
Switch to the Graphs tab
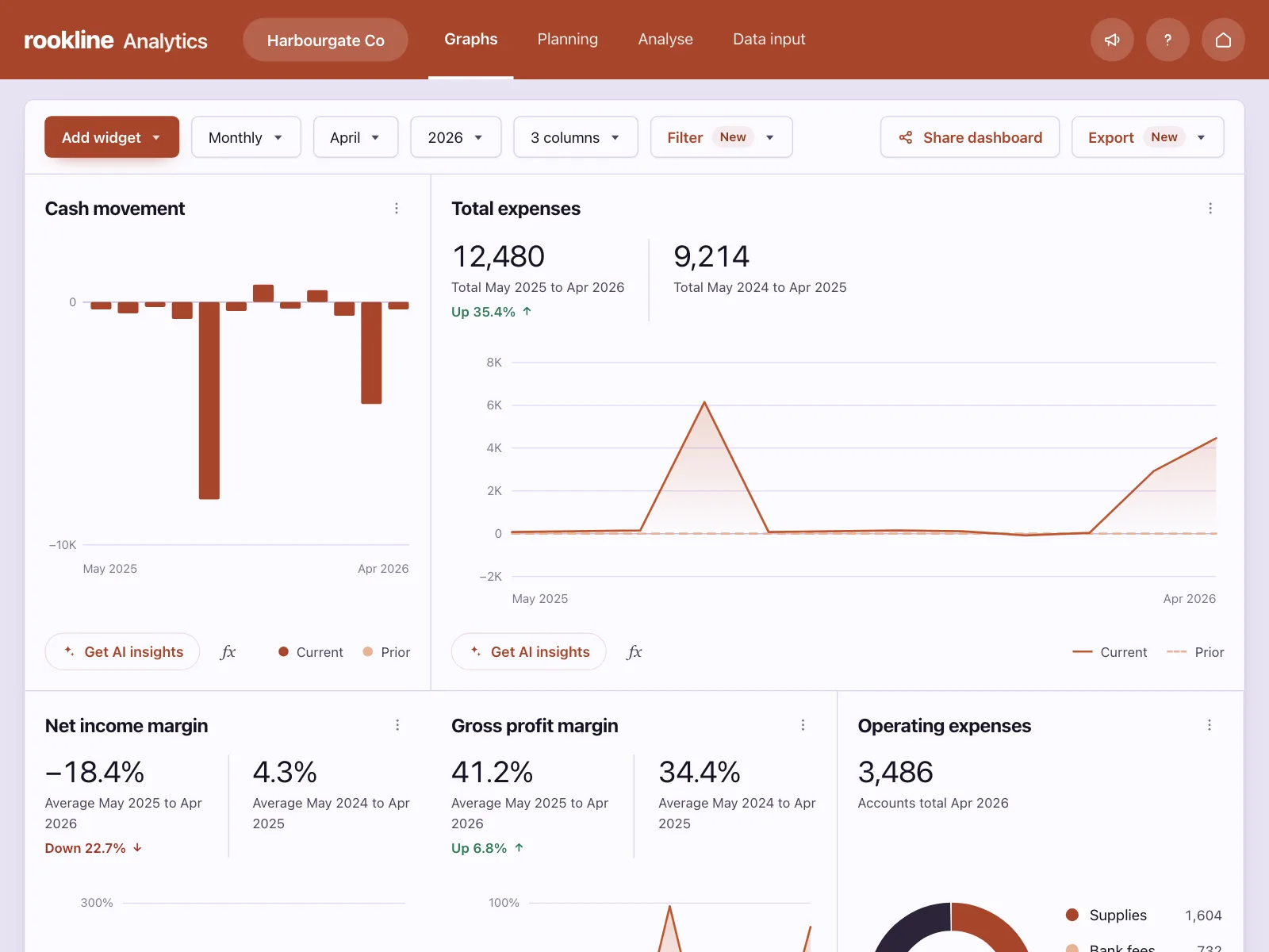(x=471, y=39)
